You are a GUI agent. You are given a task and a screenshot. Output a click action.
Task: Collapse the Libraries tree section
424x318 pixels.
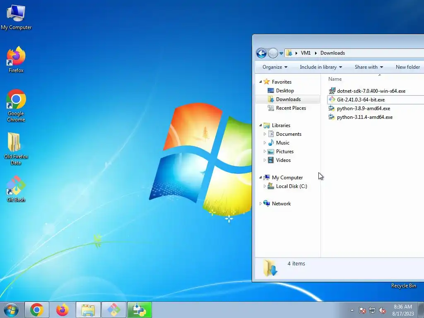[260, 125]
